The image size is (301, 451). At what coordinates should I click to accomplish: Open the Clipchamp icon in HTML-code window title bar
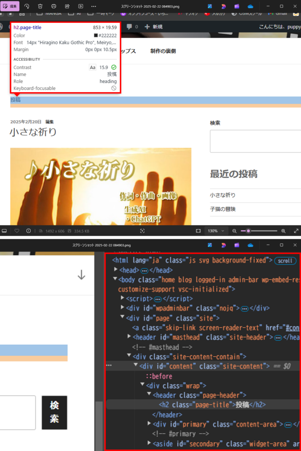click(x=237, y=245)
